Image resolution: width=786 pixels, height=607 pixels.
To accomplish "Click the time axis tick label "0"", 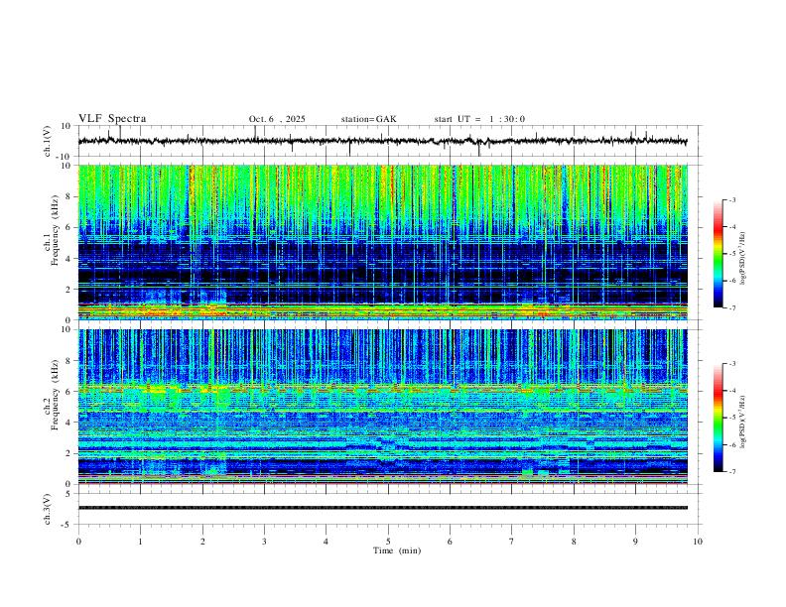I will (78, 542).
